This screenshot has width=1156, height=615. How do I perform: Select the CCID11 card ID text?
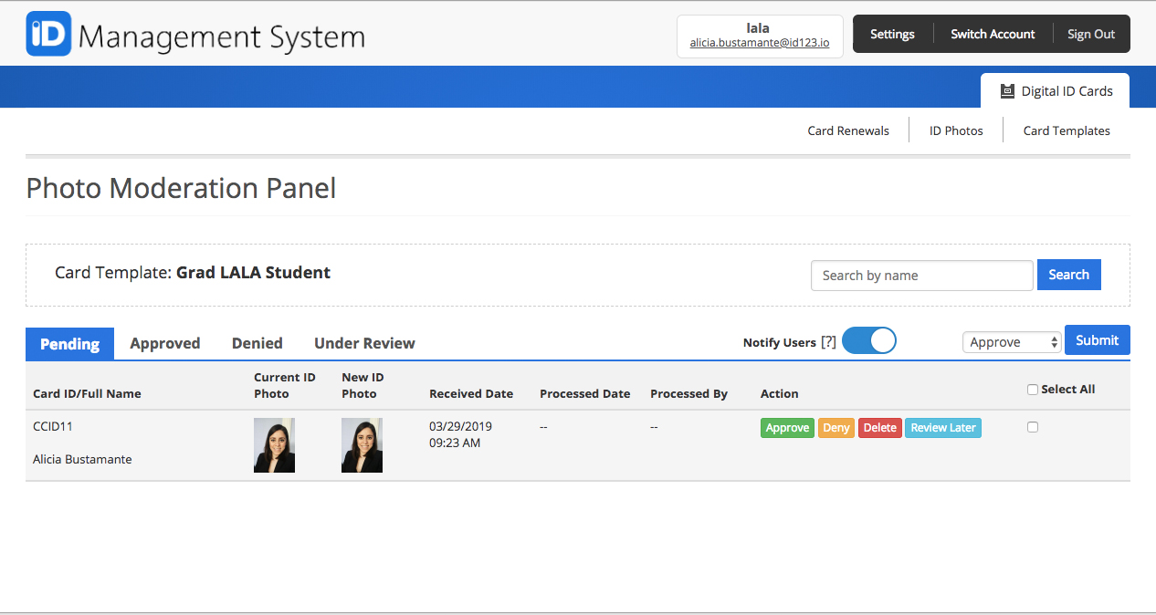52,426
